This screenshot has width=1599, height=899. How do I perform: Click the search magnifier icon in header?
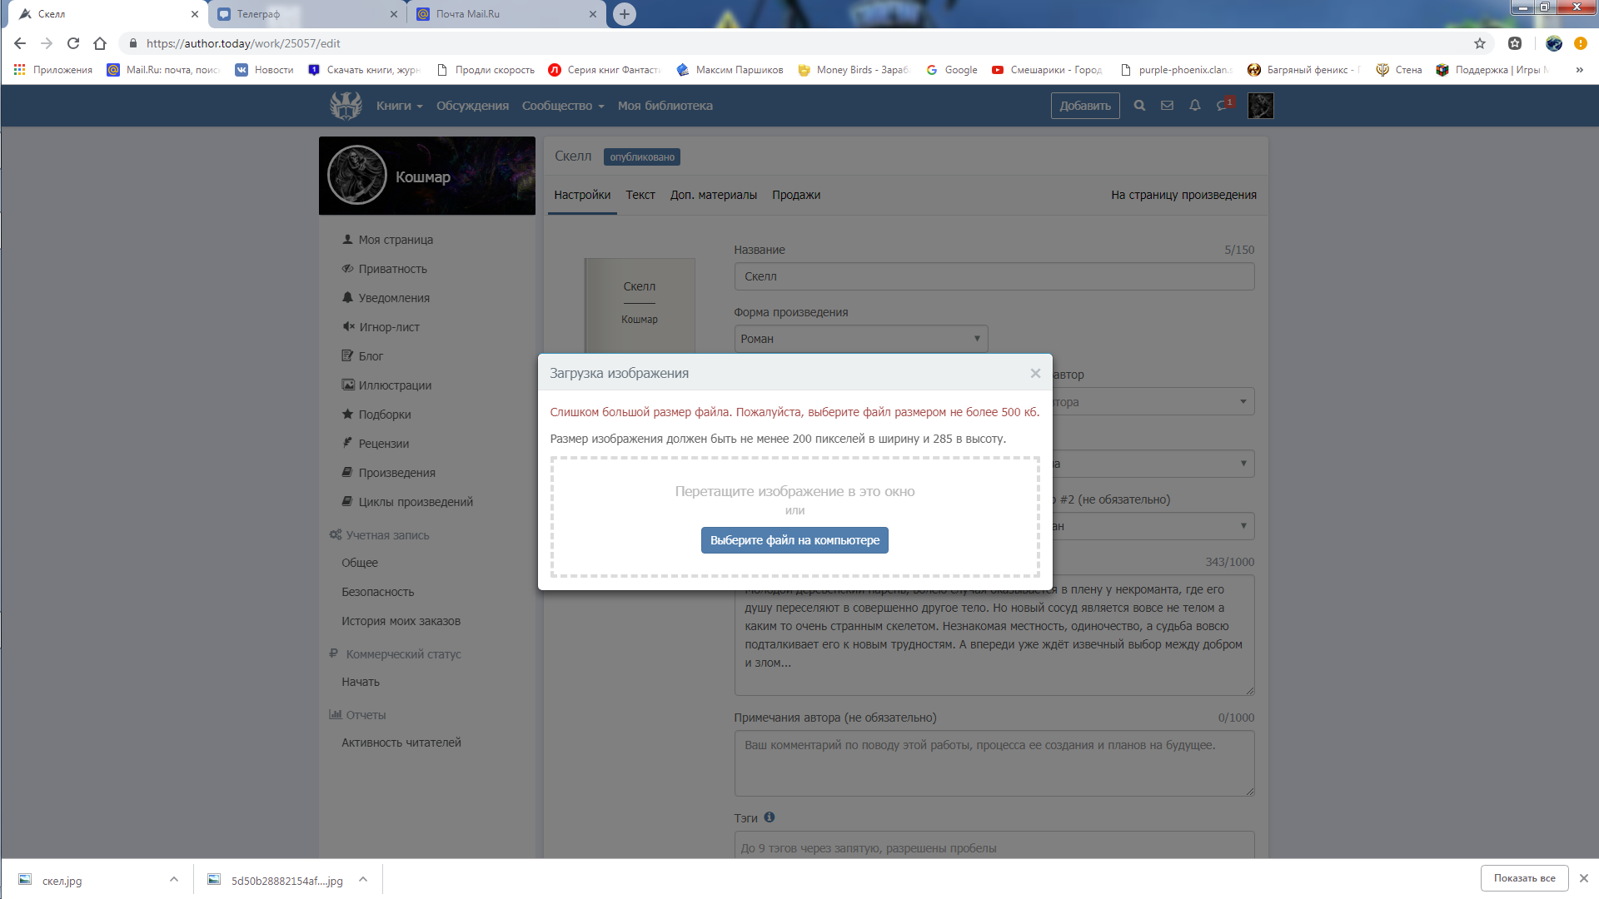tap(1139, 106)
